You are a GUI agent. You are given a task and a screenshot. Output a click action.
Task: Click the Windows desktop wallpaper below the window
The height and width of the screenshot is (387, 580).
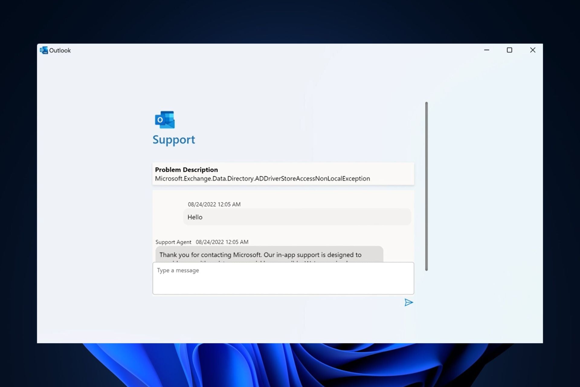(x=290, y=366)
